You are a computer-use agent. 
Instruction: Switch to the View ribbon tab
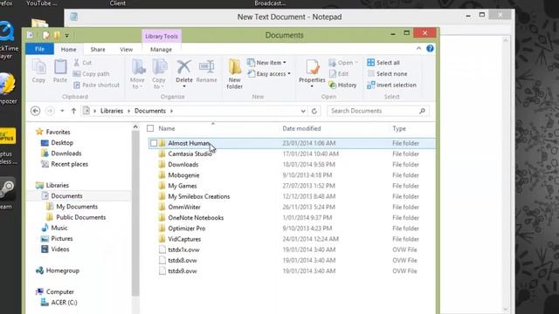tap(126, 50)
